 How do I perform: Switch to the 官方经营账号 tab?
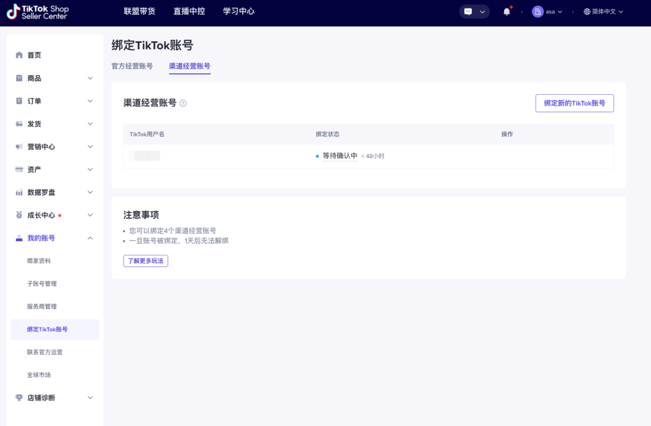(x=132, y=66)
